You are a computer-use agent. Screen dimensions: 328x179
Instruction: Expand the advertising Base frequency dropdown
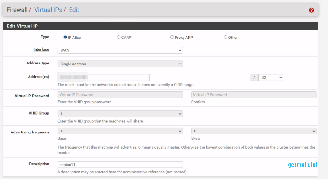click(x=120, y=131)
